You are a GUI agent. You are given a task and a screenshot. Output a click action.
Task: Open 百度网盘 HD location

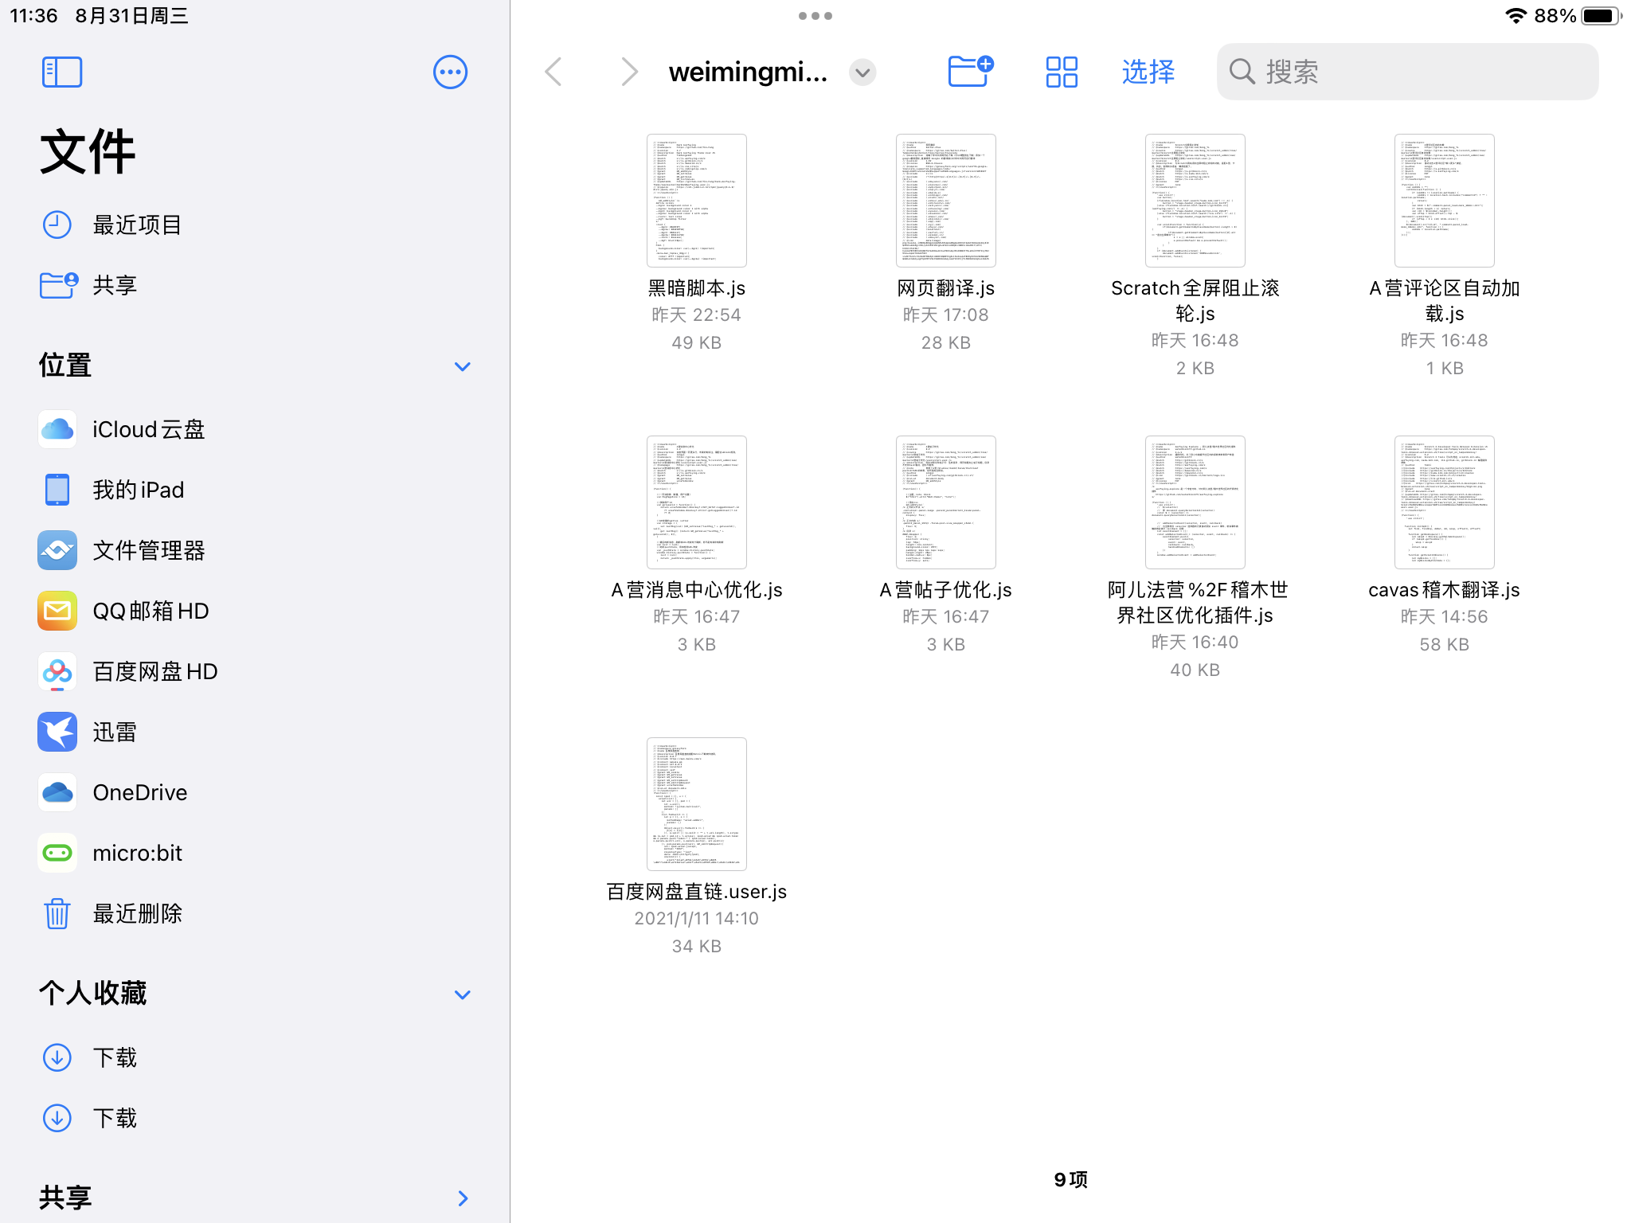(255, 671)
